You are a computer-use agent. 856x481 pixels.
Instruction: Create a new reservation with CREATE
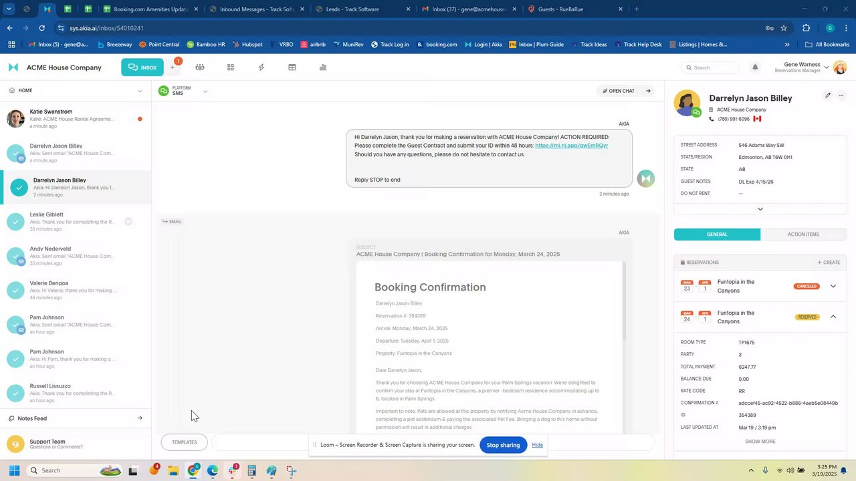pos(829,263)
